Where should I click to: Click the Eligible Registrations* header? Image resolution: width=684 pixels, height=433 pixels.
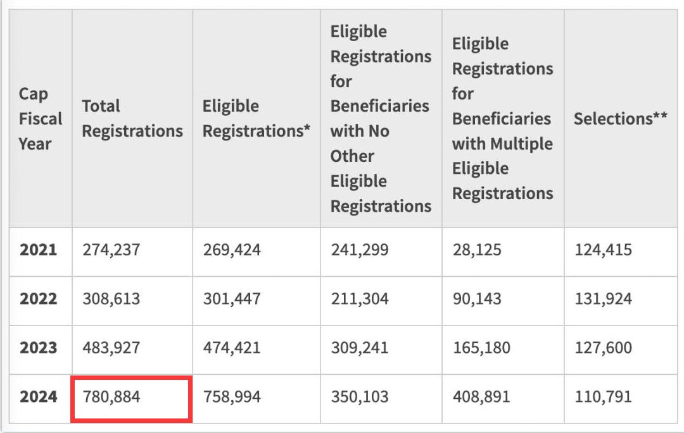[x=256, y=119]
